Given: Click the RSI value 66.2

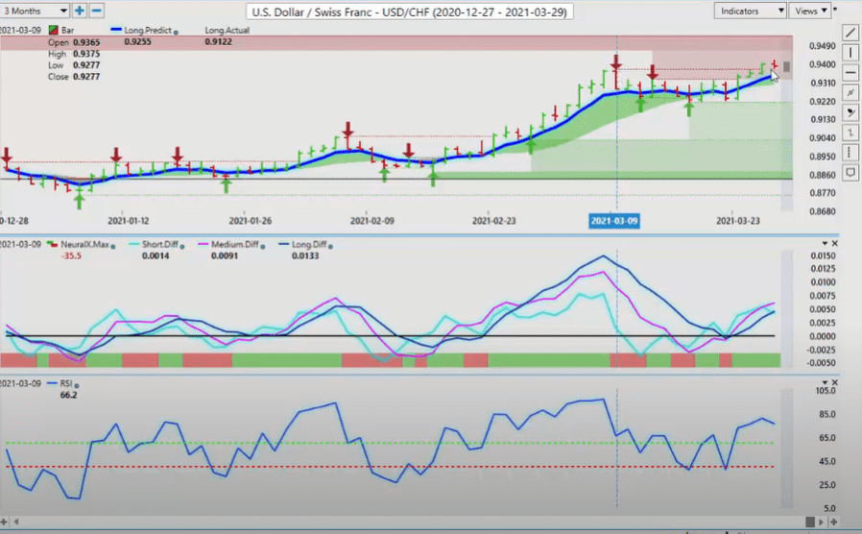Looking at the screenshot, I should click(68, 395).
